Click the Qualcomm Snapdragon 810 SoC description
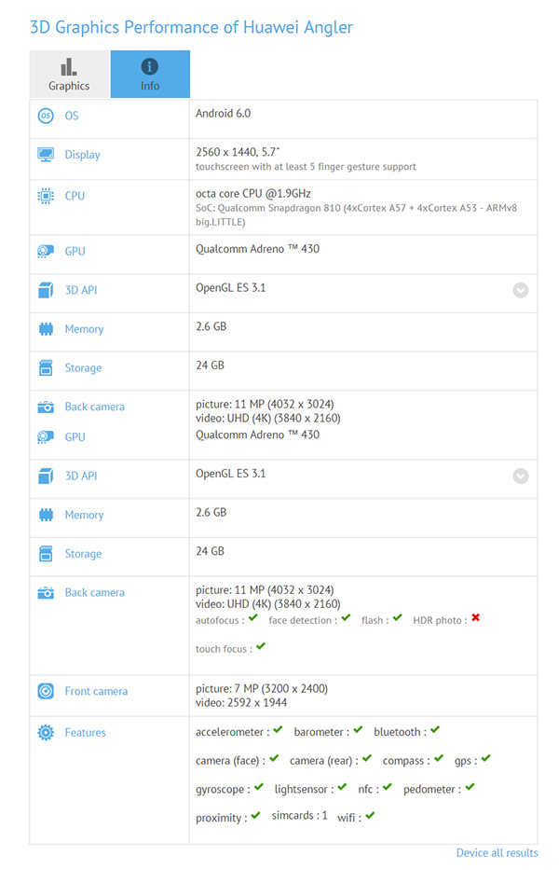The width and height of the screenshot is (559, 870). [x=355, y=215]
